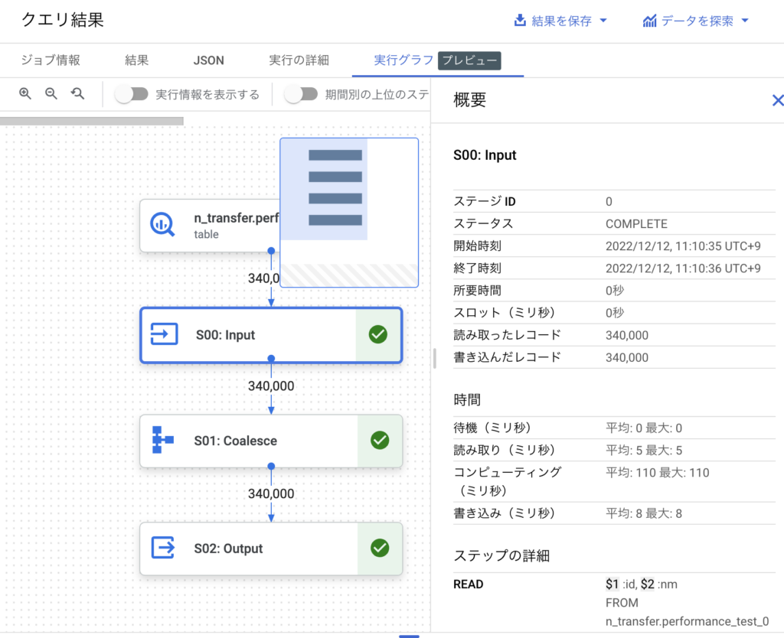Click the green checkmark on S01 Coalesce

(380, 441)
